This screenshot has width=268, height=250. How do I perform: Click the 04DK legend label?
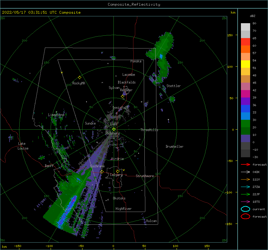click(256, 172)
